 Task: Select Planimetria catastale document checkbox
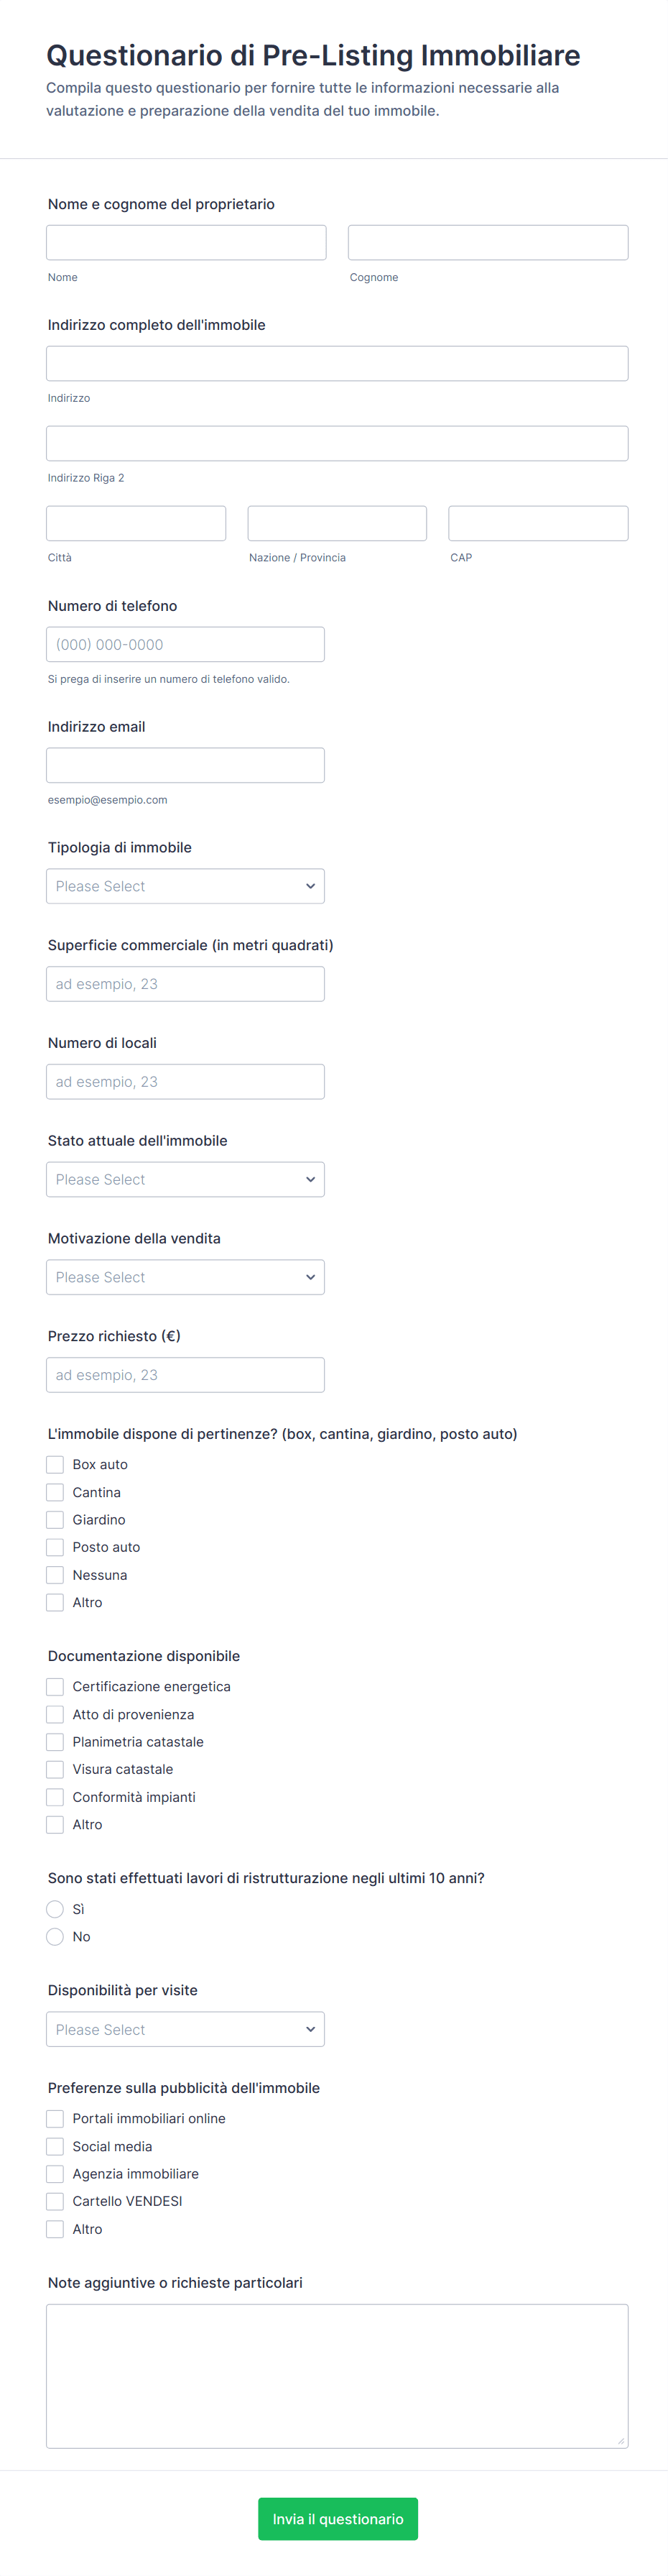click(55, 1741)
